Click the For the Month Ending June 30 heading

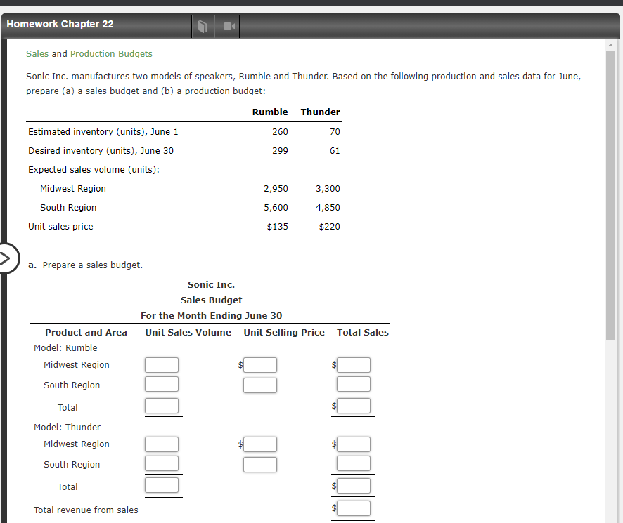(x=212, y=316)
